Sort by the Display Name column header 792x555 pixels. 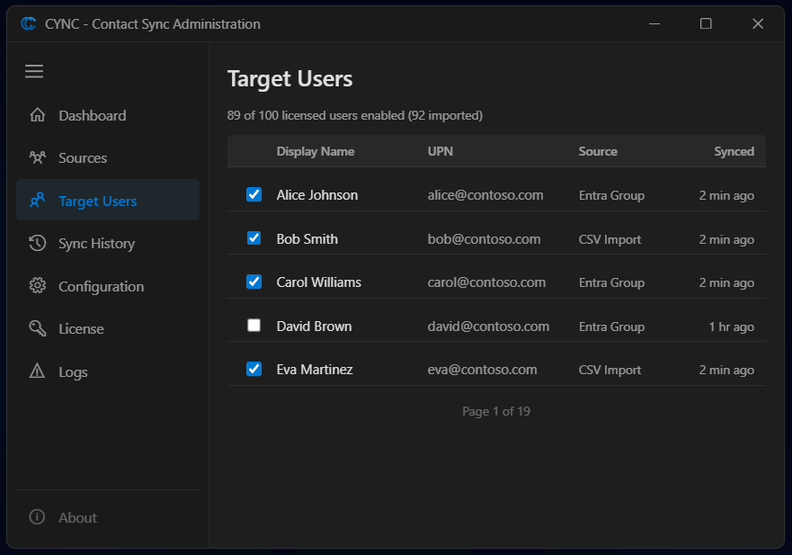pyautogui.click(x=316, y=151)
